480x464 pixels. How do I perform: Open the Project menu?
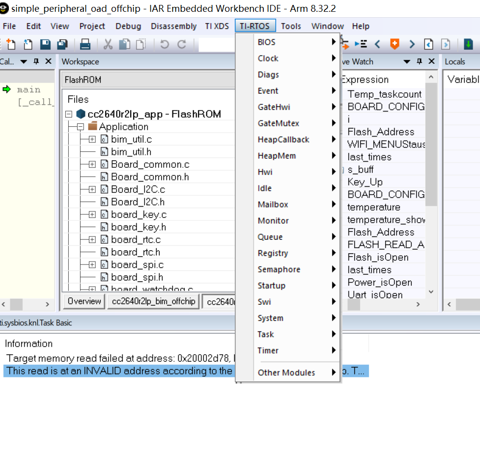click(x=92, y=26)
